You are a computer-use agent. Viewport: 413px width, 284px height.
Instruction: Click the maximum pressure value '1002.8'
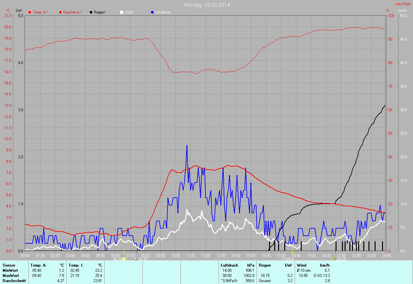coord(249,276)
